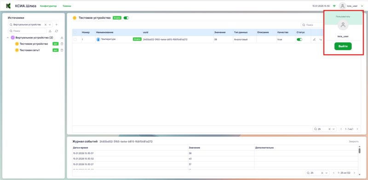Click the 15.01.2026 15:30:32 journal row
This screenshot has height=180, width=368.
tap(215, 159)
